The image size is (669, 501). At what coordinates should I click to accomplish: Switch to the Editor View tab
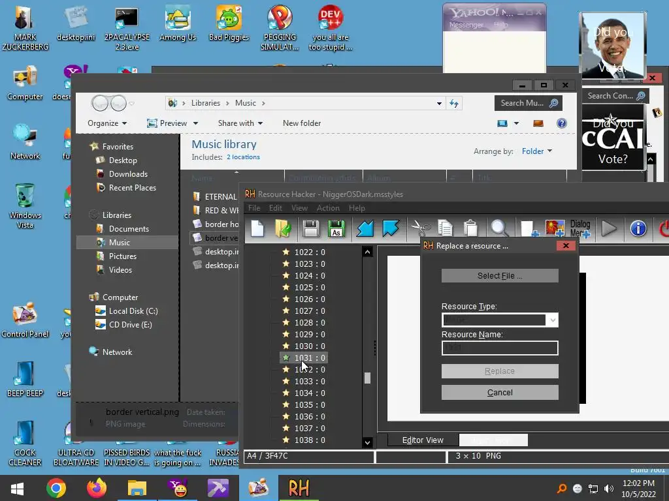423,440
